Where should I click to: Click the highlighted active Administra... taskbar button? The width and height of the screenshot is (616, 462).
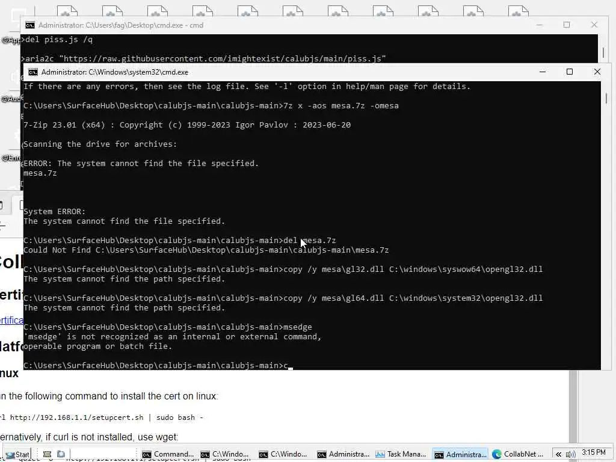tap(460, 454)
